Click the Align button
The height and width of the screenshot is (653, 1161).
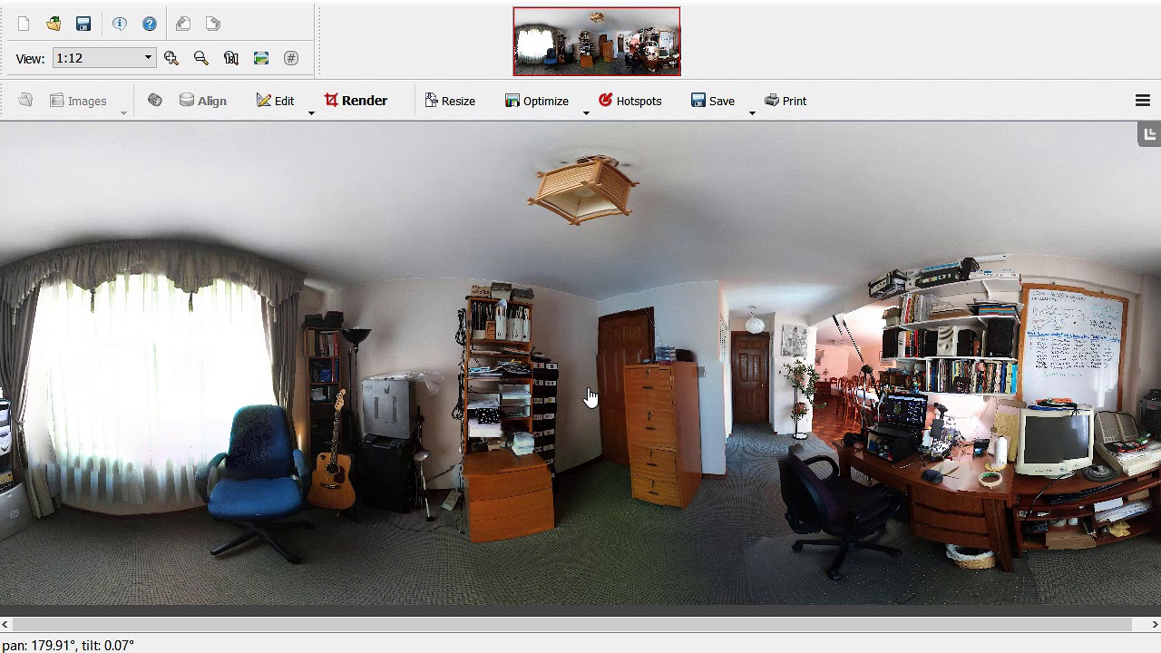point(203,101)
